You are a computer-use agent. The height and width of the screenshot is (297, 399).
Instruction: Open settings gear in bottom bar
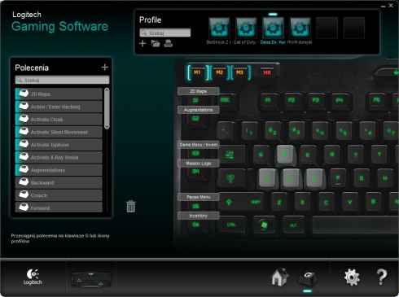coord(352,277)
